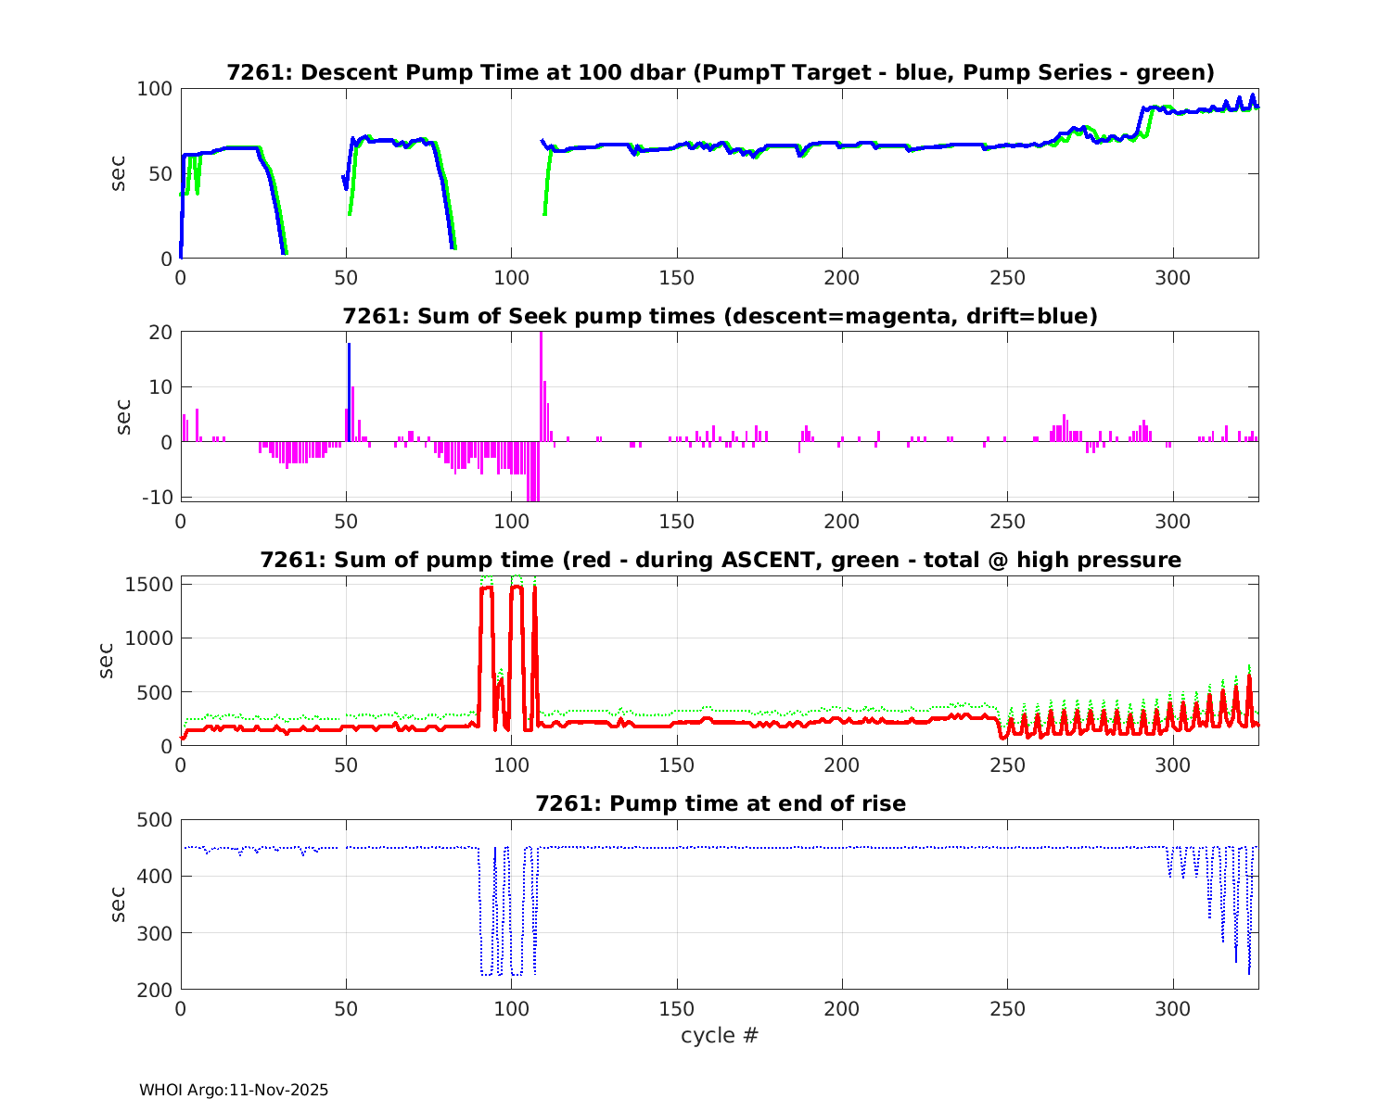The width and height of the screenshot is (1391, 1112).
Task: Click the WHOI Argo date footer text
Action: point(234,1091)
